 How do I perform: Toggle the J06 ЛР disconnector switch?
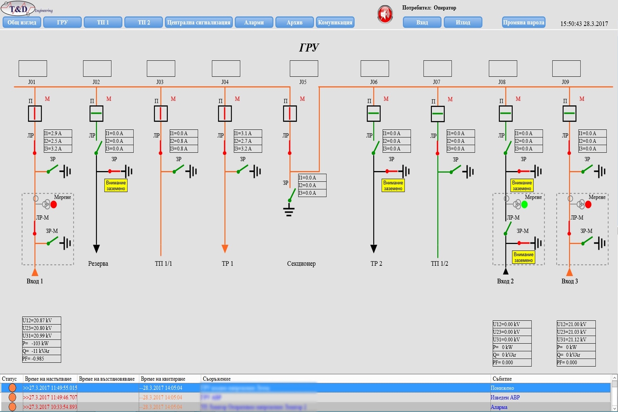pos(376,146)
